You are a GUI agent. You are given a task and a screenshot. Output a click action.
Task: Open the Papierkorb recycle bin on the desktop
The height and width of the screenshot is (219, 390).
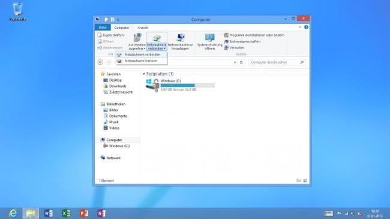pos(17,11)
